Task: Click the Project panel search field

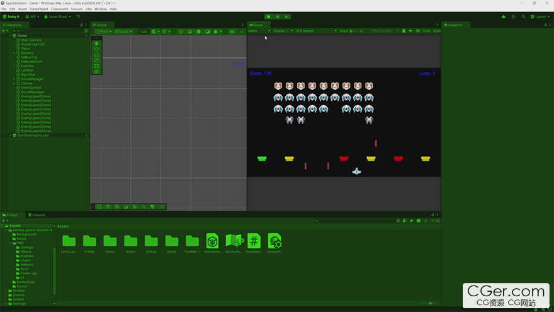Action: 355,221
